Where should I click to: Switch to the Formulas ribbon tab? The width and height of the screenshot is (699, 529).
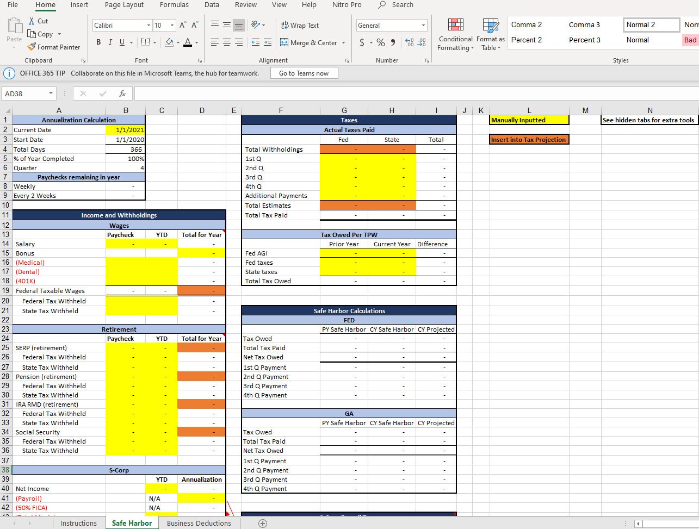174,5
